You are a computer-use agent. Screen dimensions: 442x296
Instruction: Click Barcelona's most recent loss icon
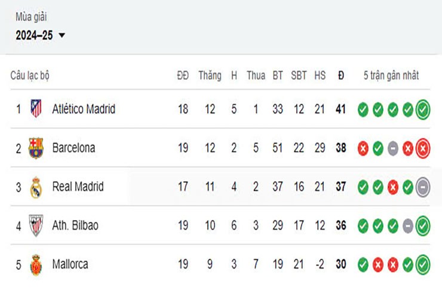click(423, 148)
